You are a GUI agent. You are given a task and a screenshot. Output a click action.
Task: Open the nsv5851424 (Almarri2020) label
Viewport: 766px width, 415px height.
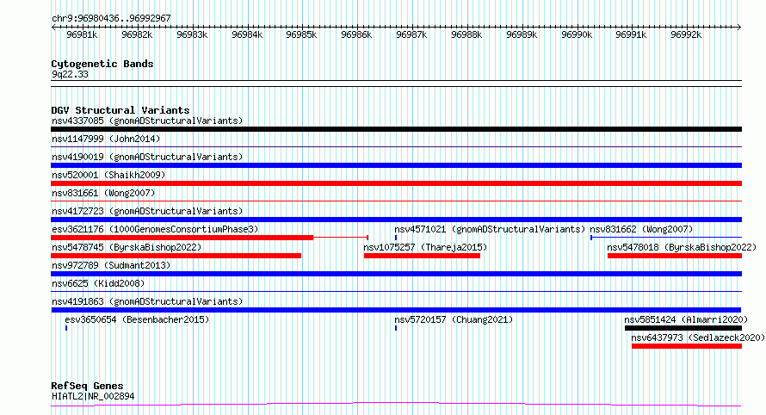tap(686, 319)
